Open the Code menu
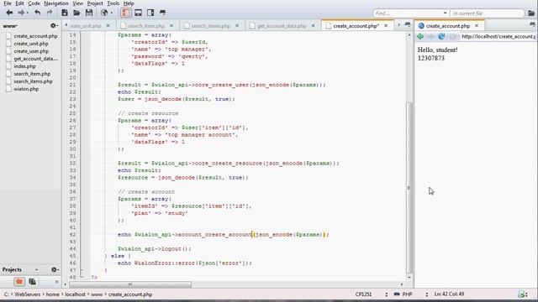 [x=34, y=3]
